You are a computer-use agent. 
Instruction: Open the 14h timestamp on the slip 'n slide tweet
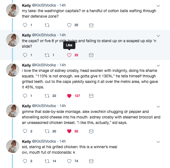pyautogui.click(x=63, y=35)
